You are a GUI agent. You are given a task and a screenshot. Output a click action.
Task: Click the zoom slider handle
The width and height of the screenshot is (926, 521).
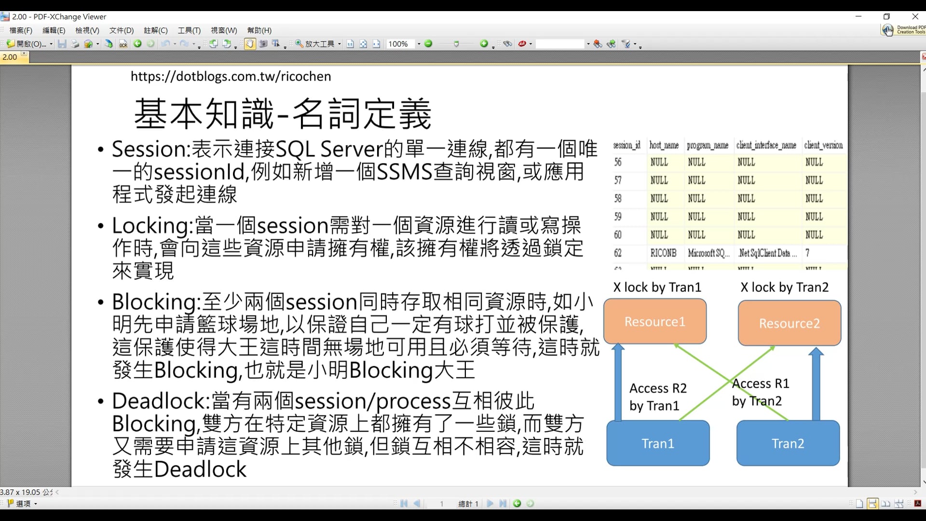pos(456,44)
